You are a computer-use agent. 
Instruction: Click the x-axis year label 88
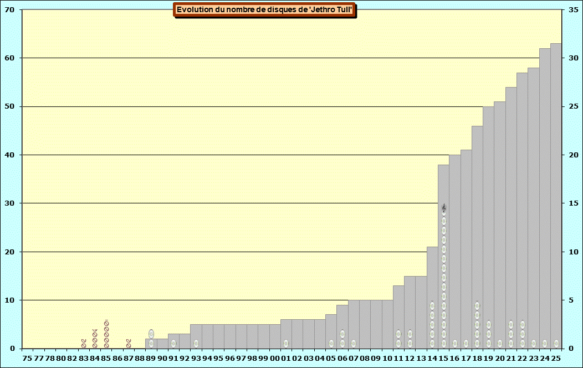pyautogui.click(x=140, y=359)
